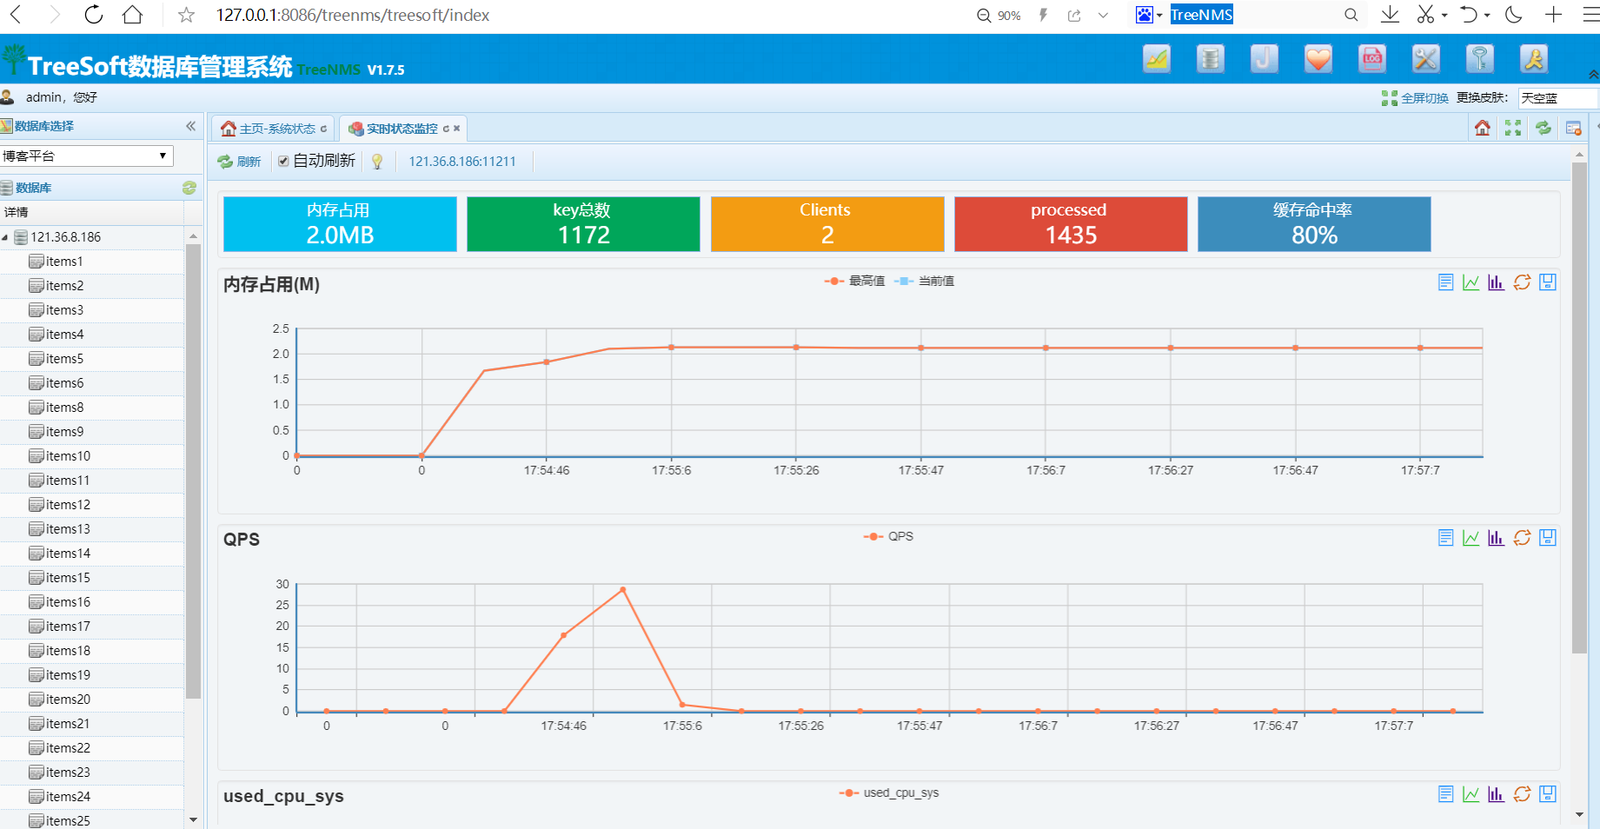
Task: Click the 刷新 refresh button
Action: coord(239,162)
